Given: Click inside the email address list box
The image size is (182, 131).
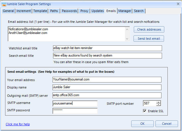Looking at the screenshot, I should coord(69,34).
